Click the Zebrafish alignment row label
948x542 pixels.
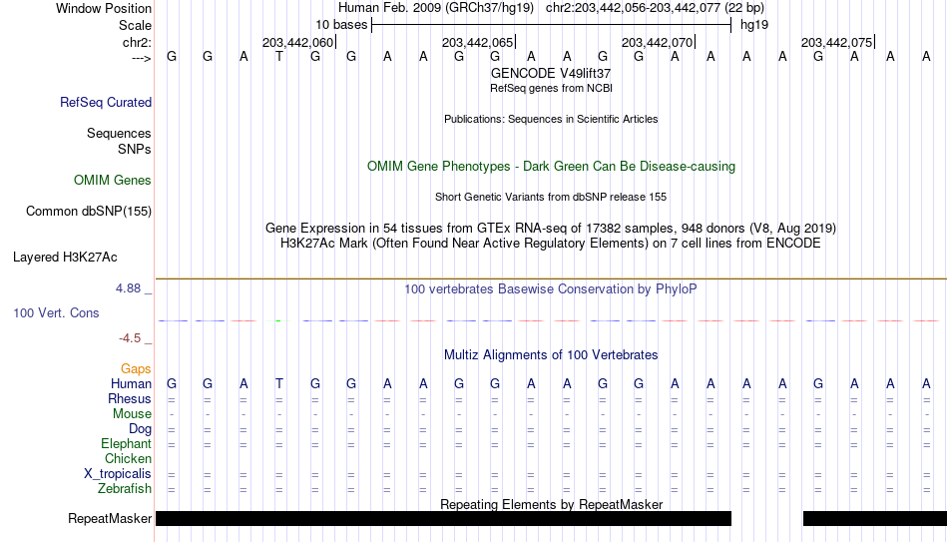click(x=125, y=488)
